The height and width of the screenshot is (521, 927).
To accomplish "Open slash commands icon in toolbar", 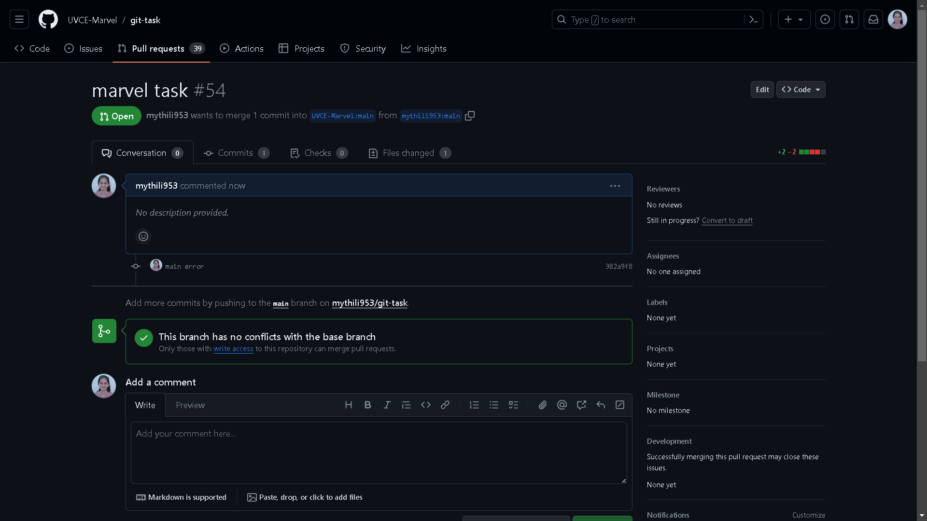I will (620, 405).
